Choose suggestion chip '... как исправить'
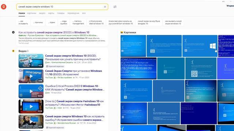Viewport: 234px width, 131px height. pos(23,23)
